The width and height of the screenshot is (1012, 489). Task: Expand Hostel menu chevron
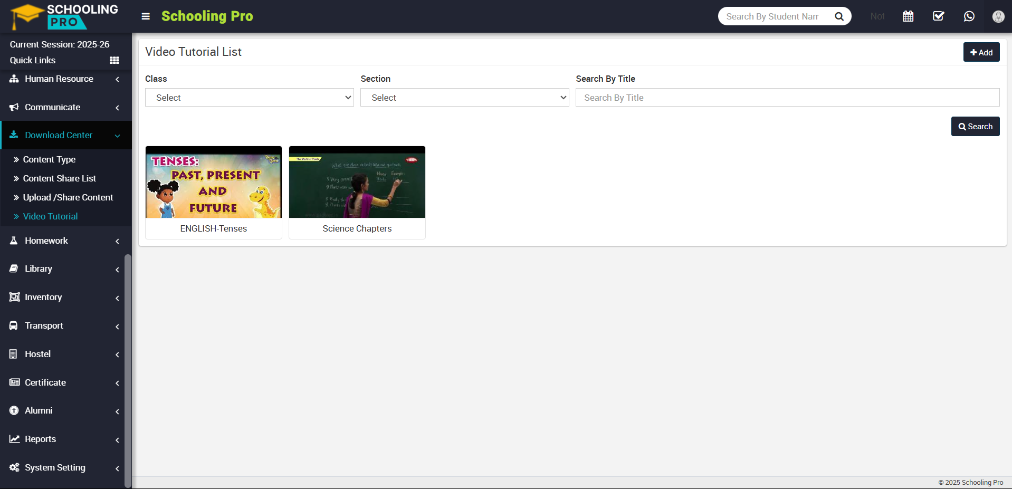point(117,354)
